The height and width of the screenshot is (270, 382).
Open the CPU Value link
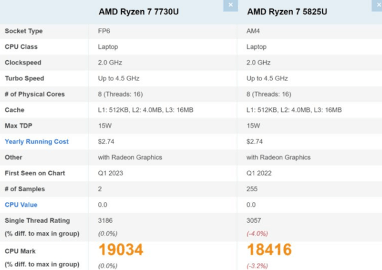(x=22, y=204)
